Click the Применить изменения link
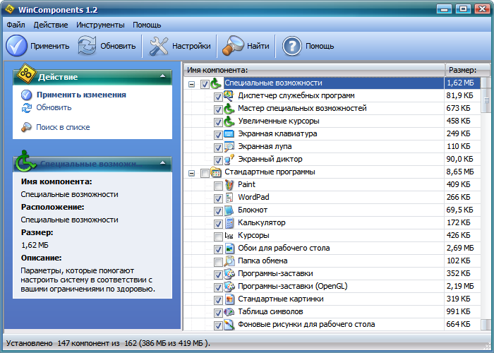494x353 pixels. tap(81, 95)
